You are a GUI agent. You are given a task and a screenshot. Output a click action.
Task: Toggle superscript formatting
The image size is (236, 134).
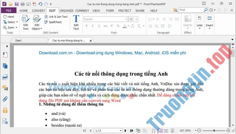[x=112, y=26]
